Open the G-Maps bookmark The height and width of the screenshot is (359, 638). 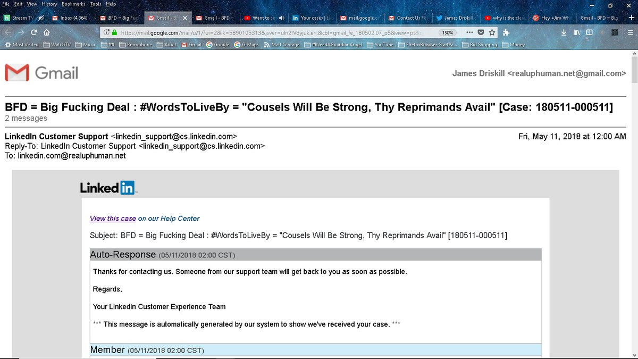click(x=246, y=45)
